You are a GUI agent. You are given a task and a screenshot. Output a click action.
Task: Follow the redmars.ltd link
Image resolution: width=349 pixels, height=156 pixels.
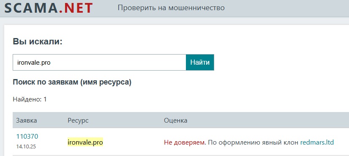click(x=317, y=142)
